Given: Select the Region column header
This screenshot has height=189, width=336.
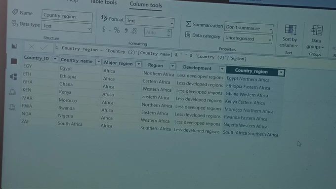Looking at the screenshot, I should point(155,65).
